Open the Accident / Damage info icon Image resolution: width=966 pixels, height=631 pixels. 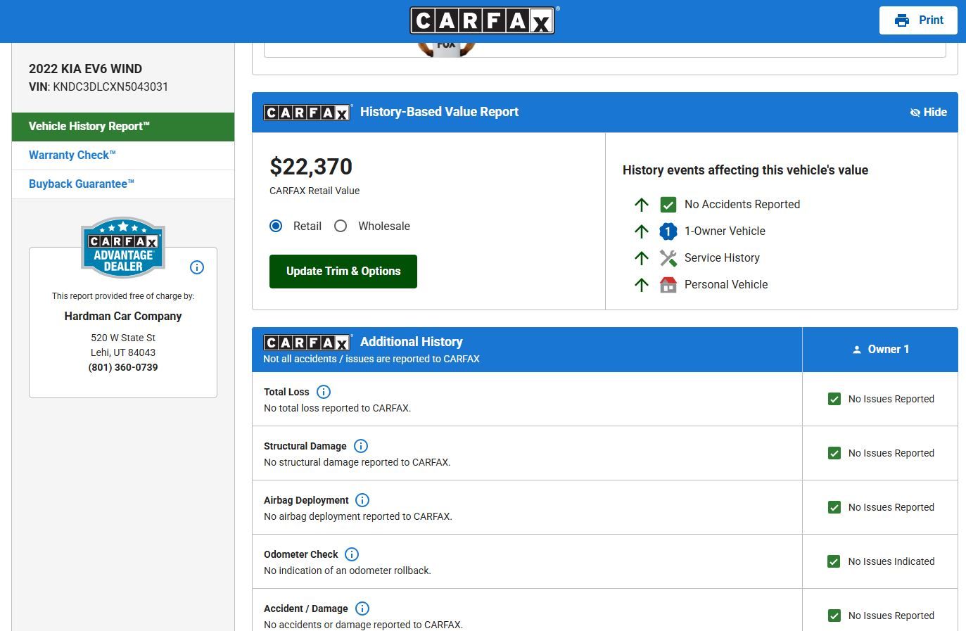362,608
